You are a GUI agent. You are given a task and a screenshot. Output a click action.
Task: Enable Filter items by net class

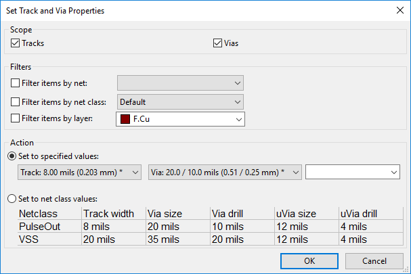pyautogui.click(x=16, y=102)
